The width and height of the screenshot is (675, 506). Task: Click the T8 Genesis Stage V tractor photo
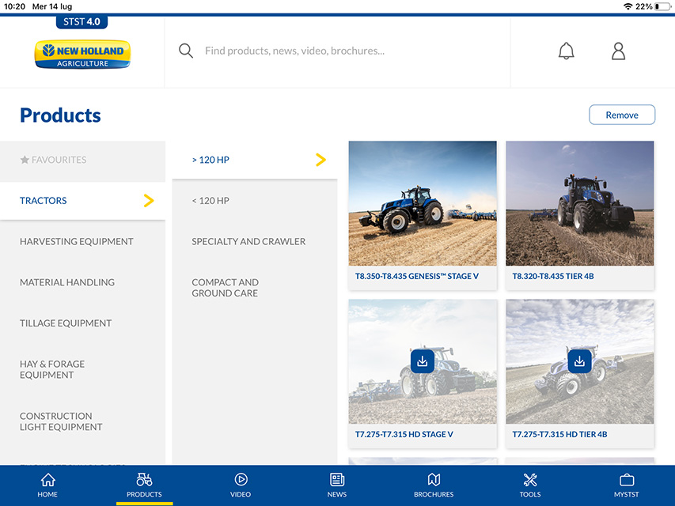point(423,203)
